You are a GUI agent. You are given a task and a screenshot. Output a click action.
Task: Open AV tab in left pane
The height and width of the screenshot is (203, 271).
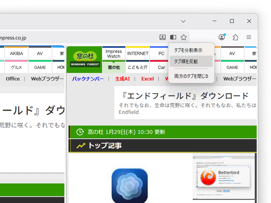pos(40,53)
